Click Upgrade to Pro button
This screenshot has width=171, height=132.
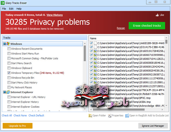[x=18, y=126]
